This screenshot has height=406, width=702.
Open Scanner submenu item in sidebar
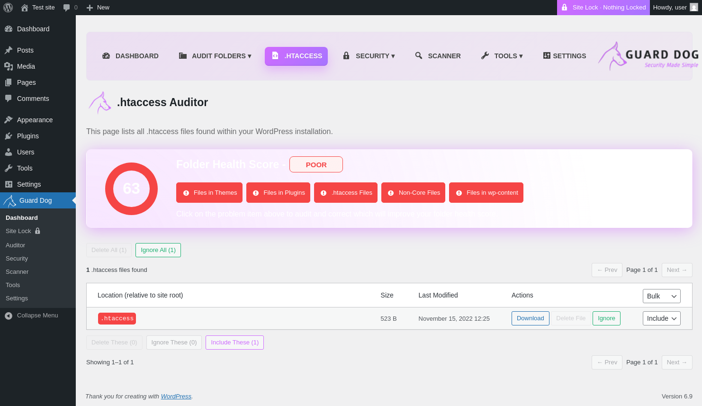17,272
